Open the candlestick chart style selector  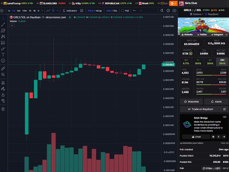click(53, 11)
